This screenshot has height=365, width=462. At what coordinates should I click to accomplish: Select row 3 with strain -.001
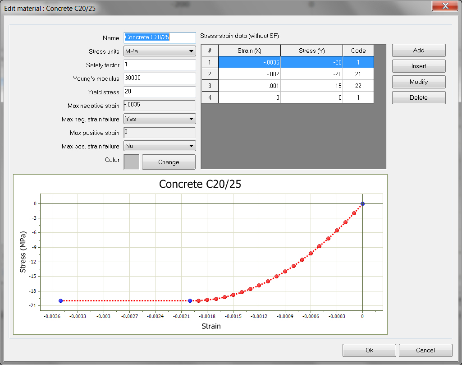pyautogui.click(x=249, y=86)
